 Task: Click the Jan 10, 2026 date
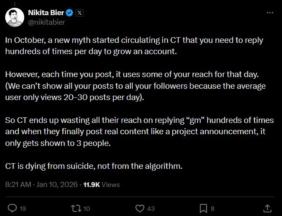click(57, 184)
